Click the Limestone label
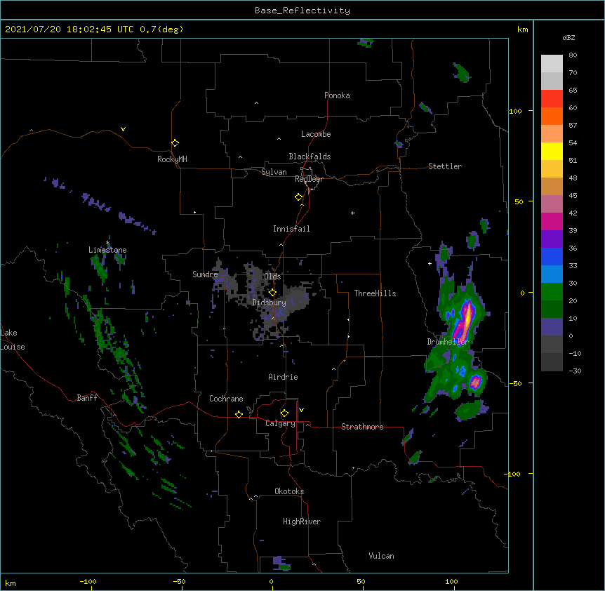This screenshot has width=605, height=591. [x=107, y=250]
